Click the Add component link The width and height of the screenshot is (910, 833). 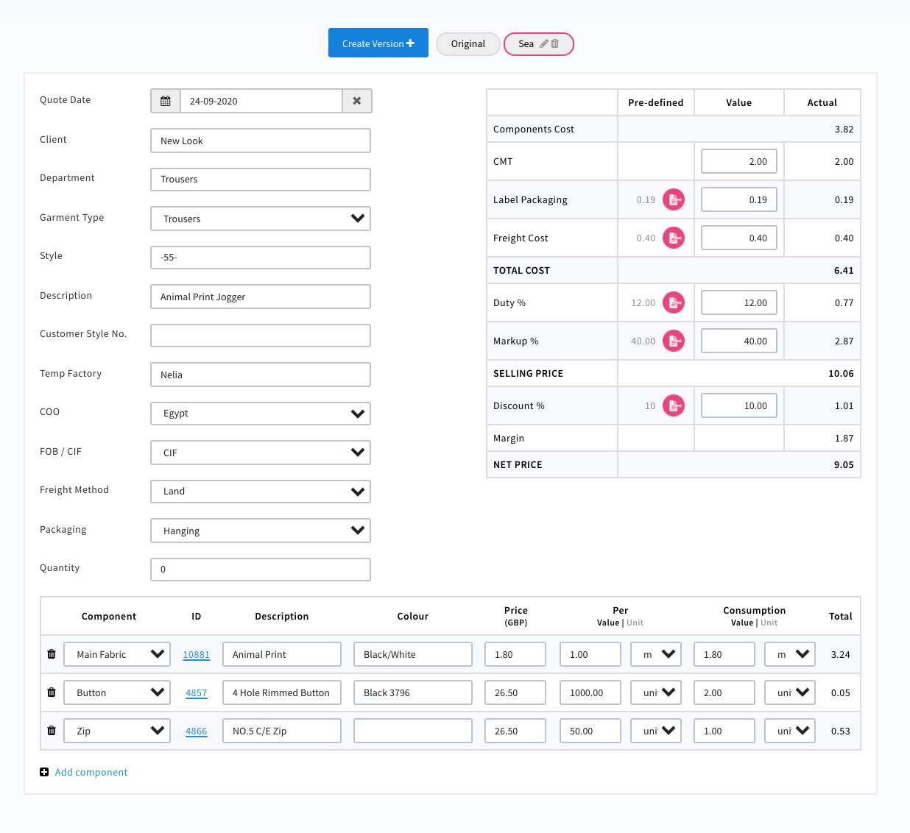[91, 772]
